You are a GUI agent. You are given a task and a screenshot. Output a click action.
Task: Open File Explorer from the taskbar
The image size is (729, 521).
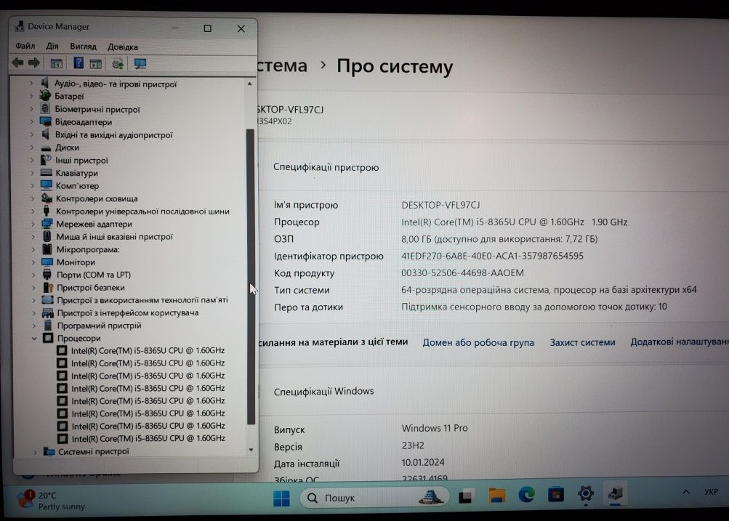point(496,496)
